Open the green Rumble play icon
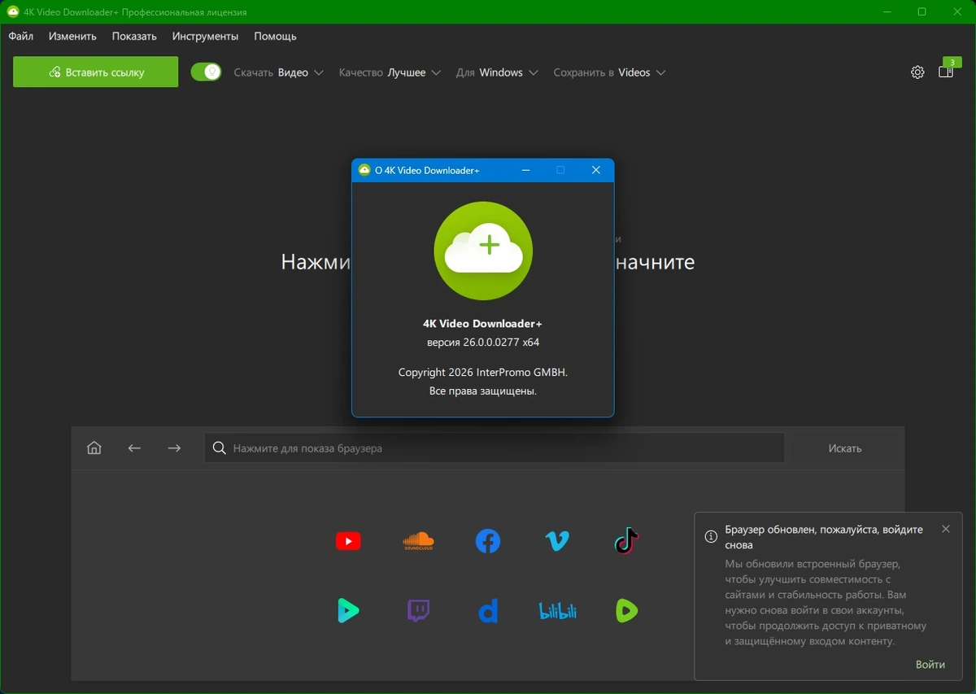The width and height of the screenshot is (976, 694). click(x=626, y=610)
